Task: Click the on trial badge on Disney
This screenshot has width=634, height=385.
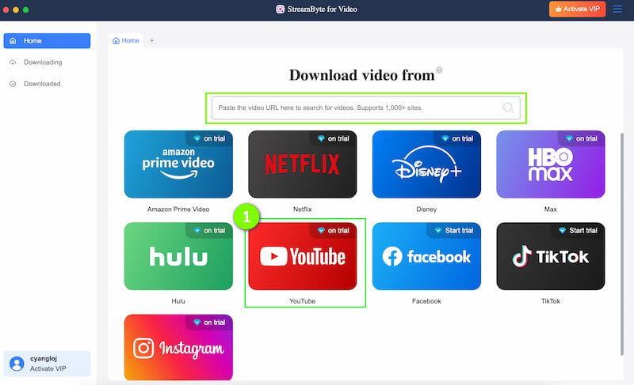Action: tap(457, 138)
